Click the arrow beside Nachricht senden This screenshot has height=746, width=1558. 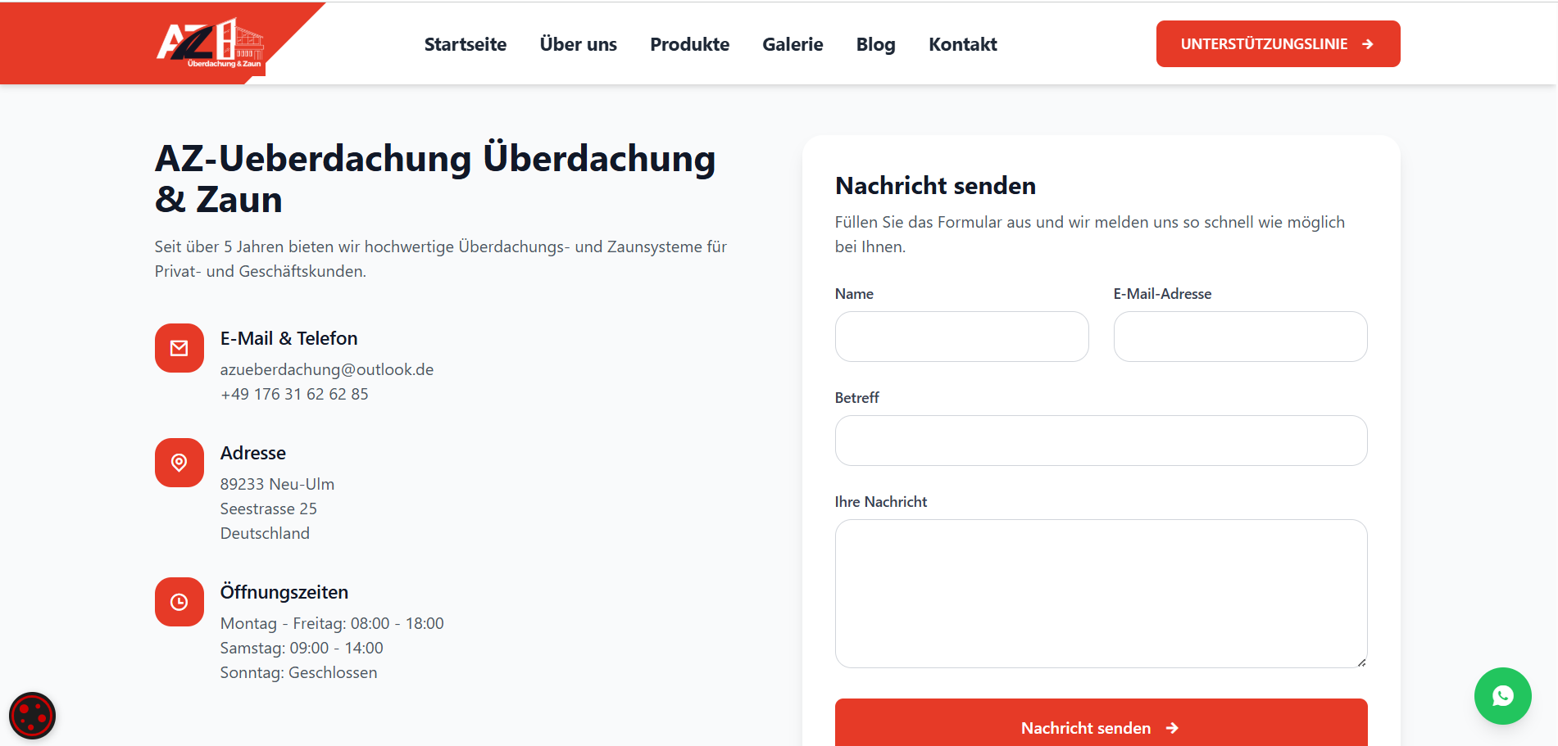(1172, 728)
